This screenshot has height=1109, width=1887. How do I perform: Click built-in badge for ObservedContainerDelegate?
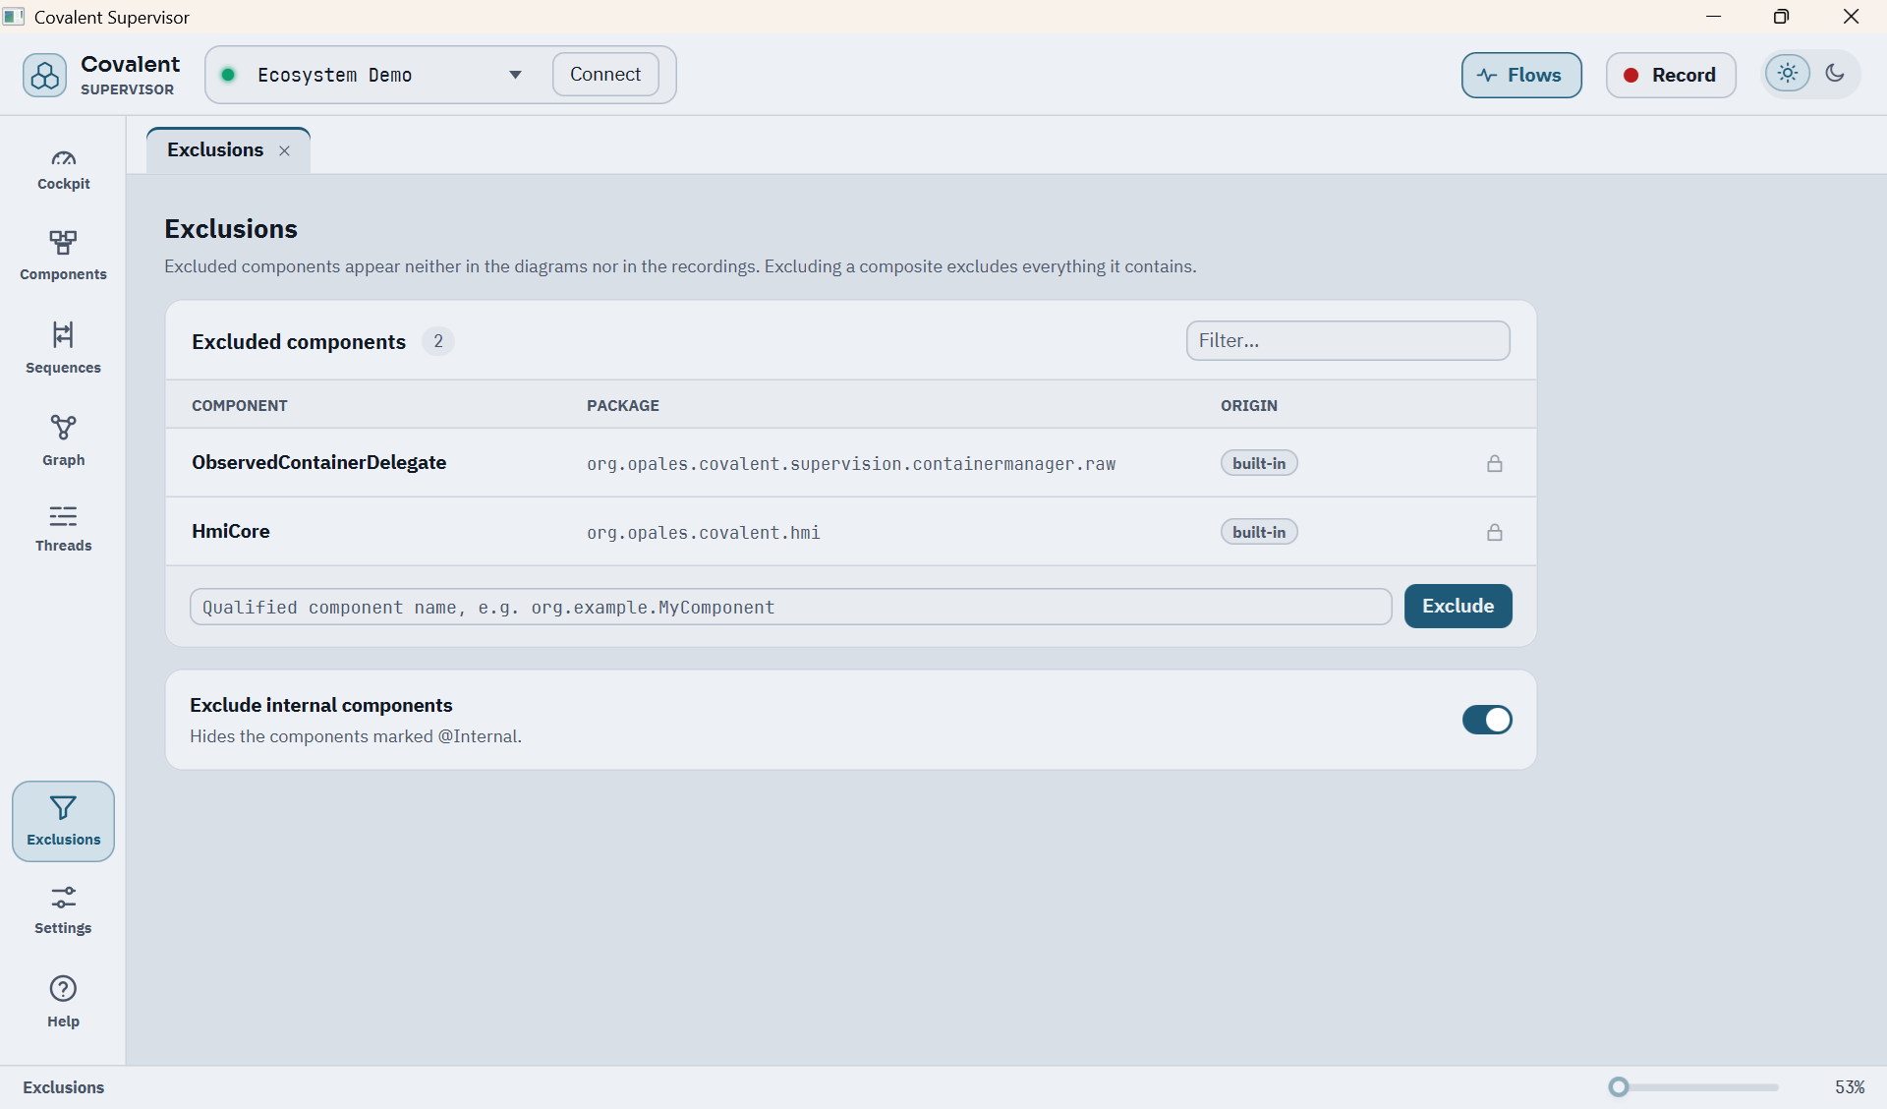[1259, 463]
